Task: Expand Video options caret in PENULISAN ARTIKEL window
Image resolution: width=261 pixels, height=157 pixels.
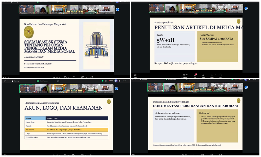Action: (139, 75)
